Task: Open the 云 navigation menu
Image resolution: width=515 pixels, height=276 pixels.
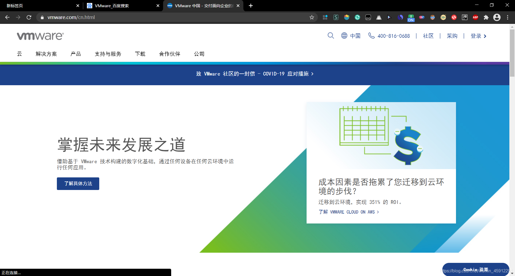Action: point(20,54)
